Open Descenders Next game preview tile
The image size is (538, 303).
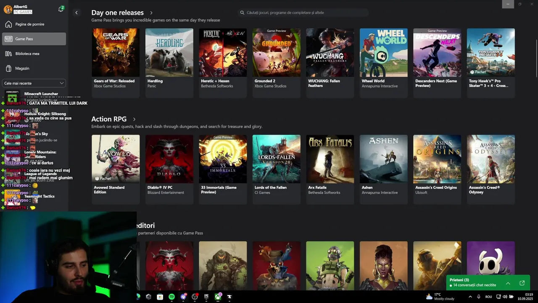437,63
